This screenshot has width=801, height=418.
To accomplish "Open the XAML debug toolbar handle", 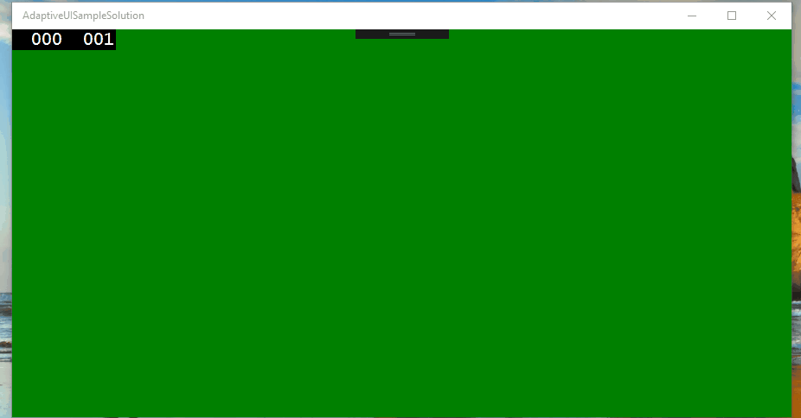I will click(402, 35).
